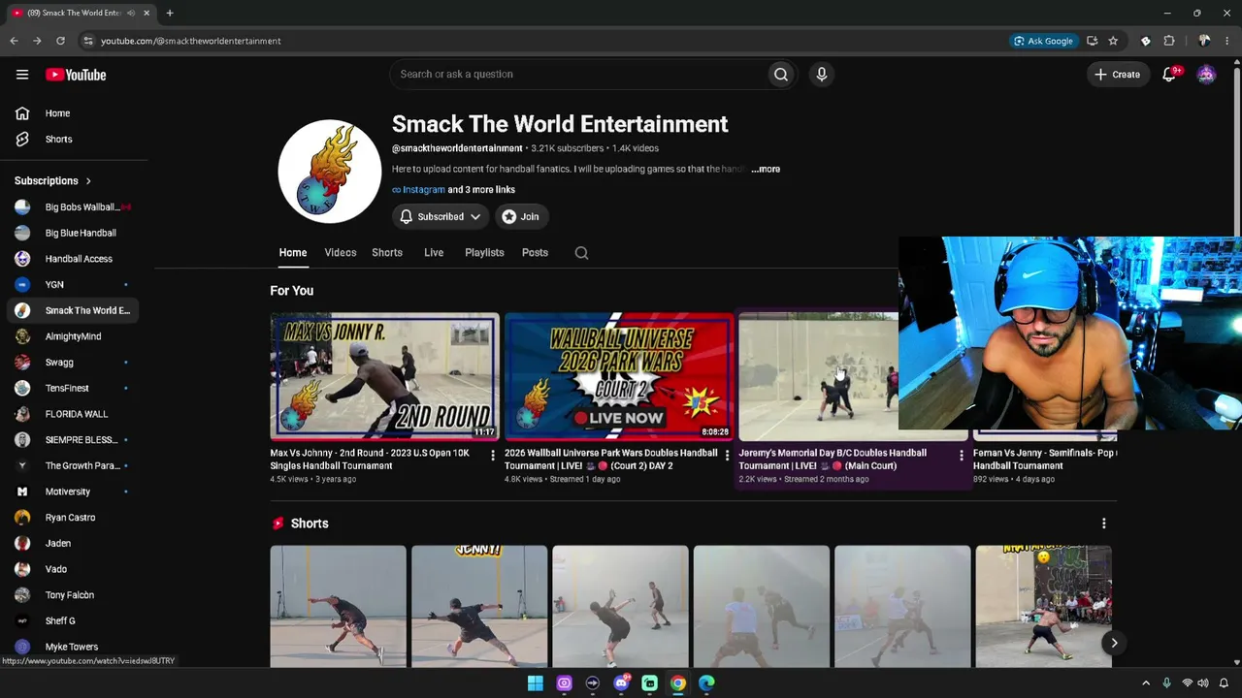Open the Chrome profile avatar
The height and width of the screenshot is (698, 1242).
pyautogui.click(x=1204, y=41)
